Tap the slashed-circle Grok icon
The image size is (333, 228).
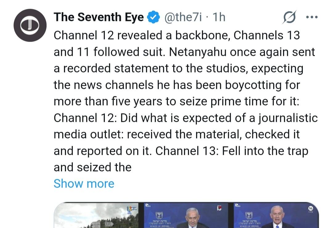pos(289,17)
